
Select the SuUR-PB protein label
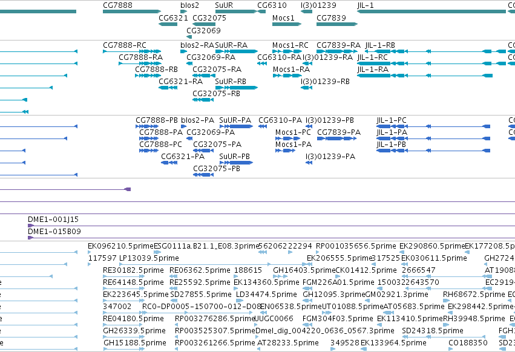(235, 157)
